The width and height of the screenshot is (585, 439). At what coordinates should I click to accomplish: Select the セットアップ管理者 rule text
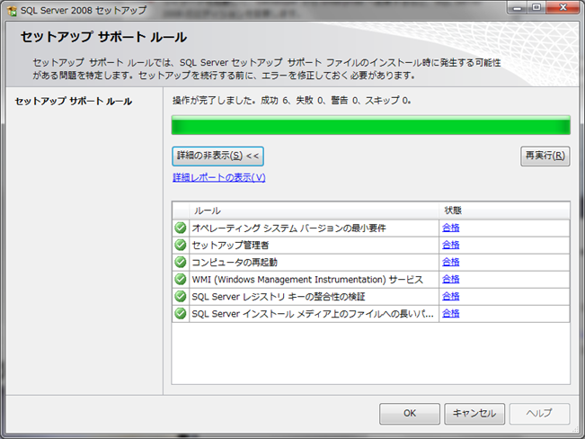(231, 245)
